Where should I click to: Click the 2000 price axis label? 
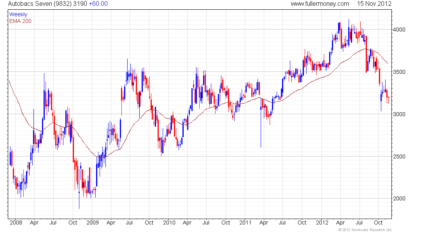399,199
